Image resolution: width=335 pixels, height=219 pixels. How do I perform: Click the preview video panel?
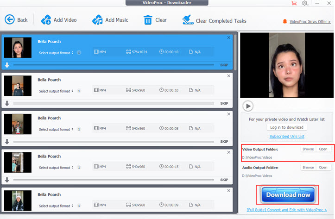point(287,65)
